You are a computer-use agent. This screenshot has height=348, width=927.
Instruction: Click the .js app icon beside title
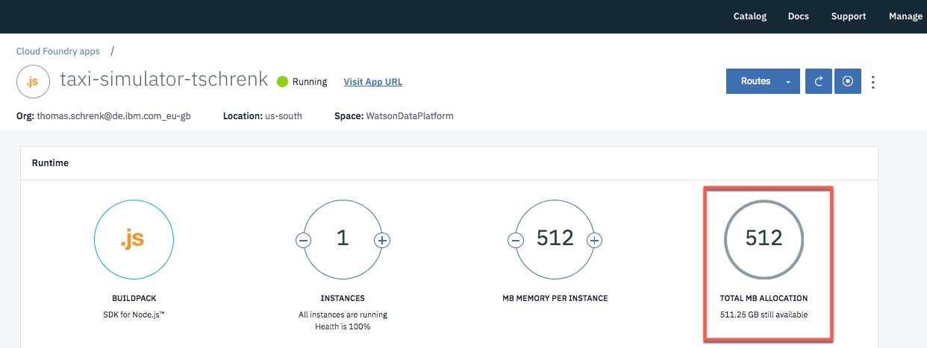coord(33,81)
